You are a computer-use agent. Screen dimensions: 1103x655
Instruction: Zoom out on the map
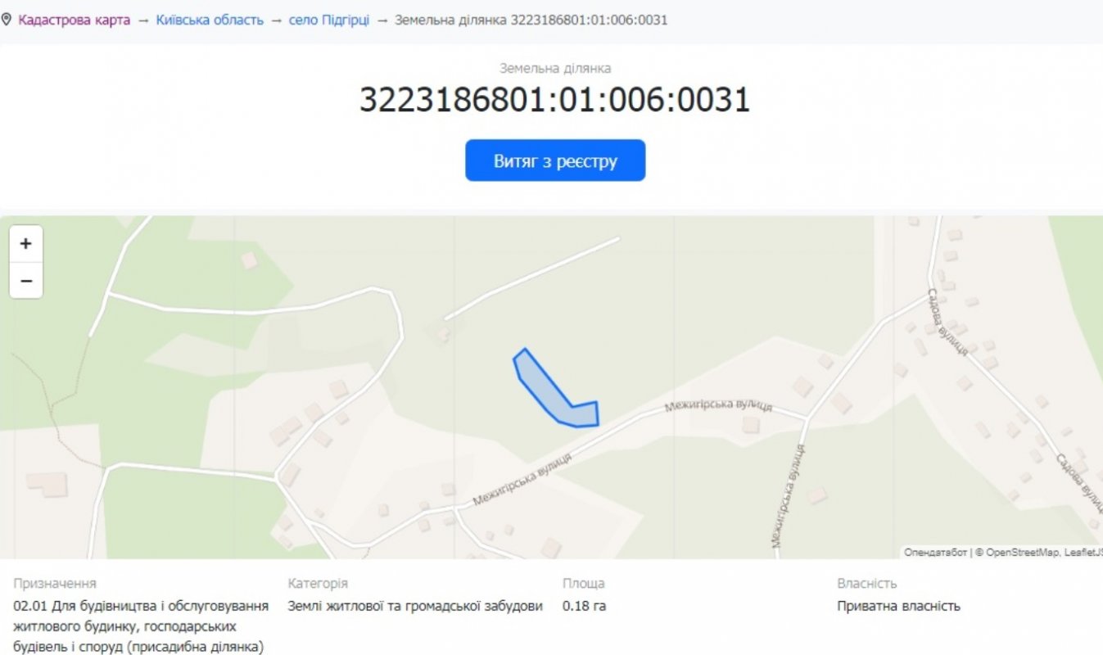(x=26, y=281)
